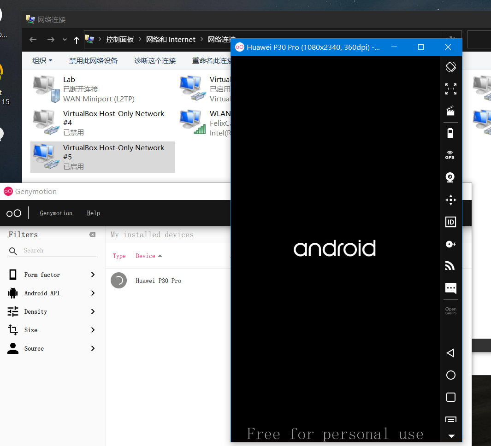Screen dimensions: 491x446
Task: Expand the Form factor filter
Action: pyautogui.click(x=52, y=275)
